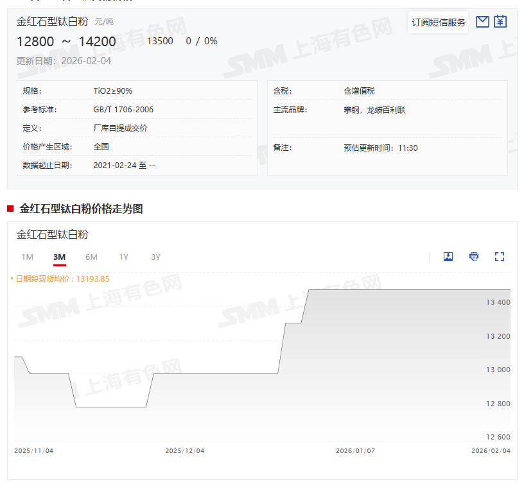The image size is (524, 487).
Task: View the 3Y price history
Action: (155, 257)
